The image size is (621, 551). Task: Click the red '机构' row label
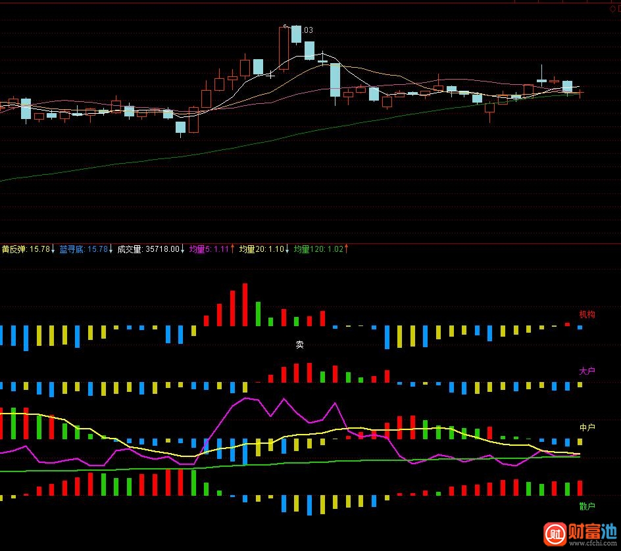click(587, 314)
